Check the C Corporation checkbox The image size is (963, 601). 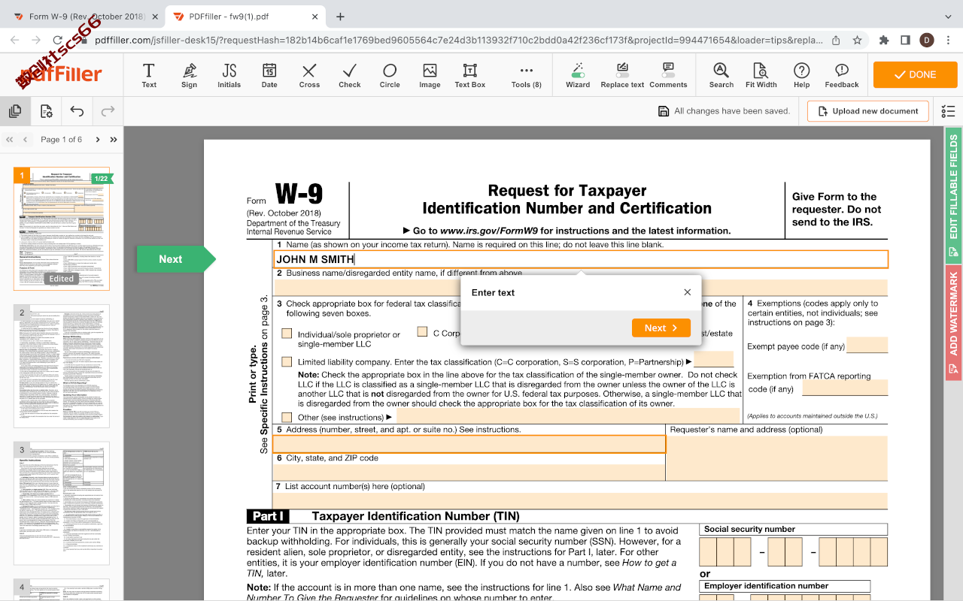coord(422,332)
